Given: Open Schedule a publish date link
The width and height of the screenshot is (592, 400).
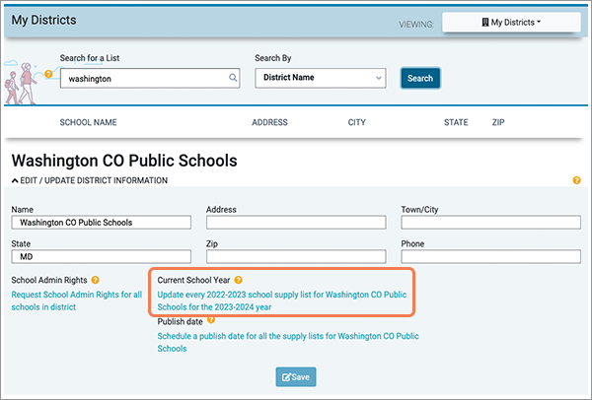Looking at the screenshot, I should [x=288, y=342].
